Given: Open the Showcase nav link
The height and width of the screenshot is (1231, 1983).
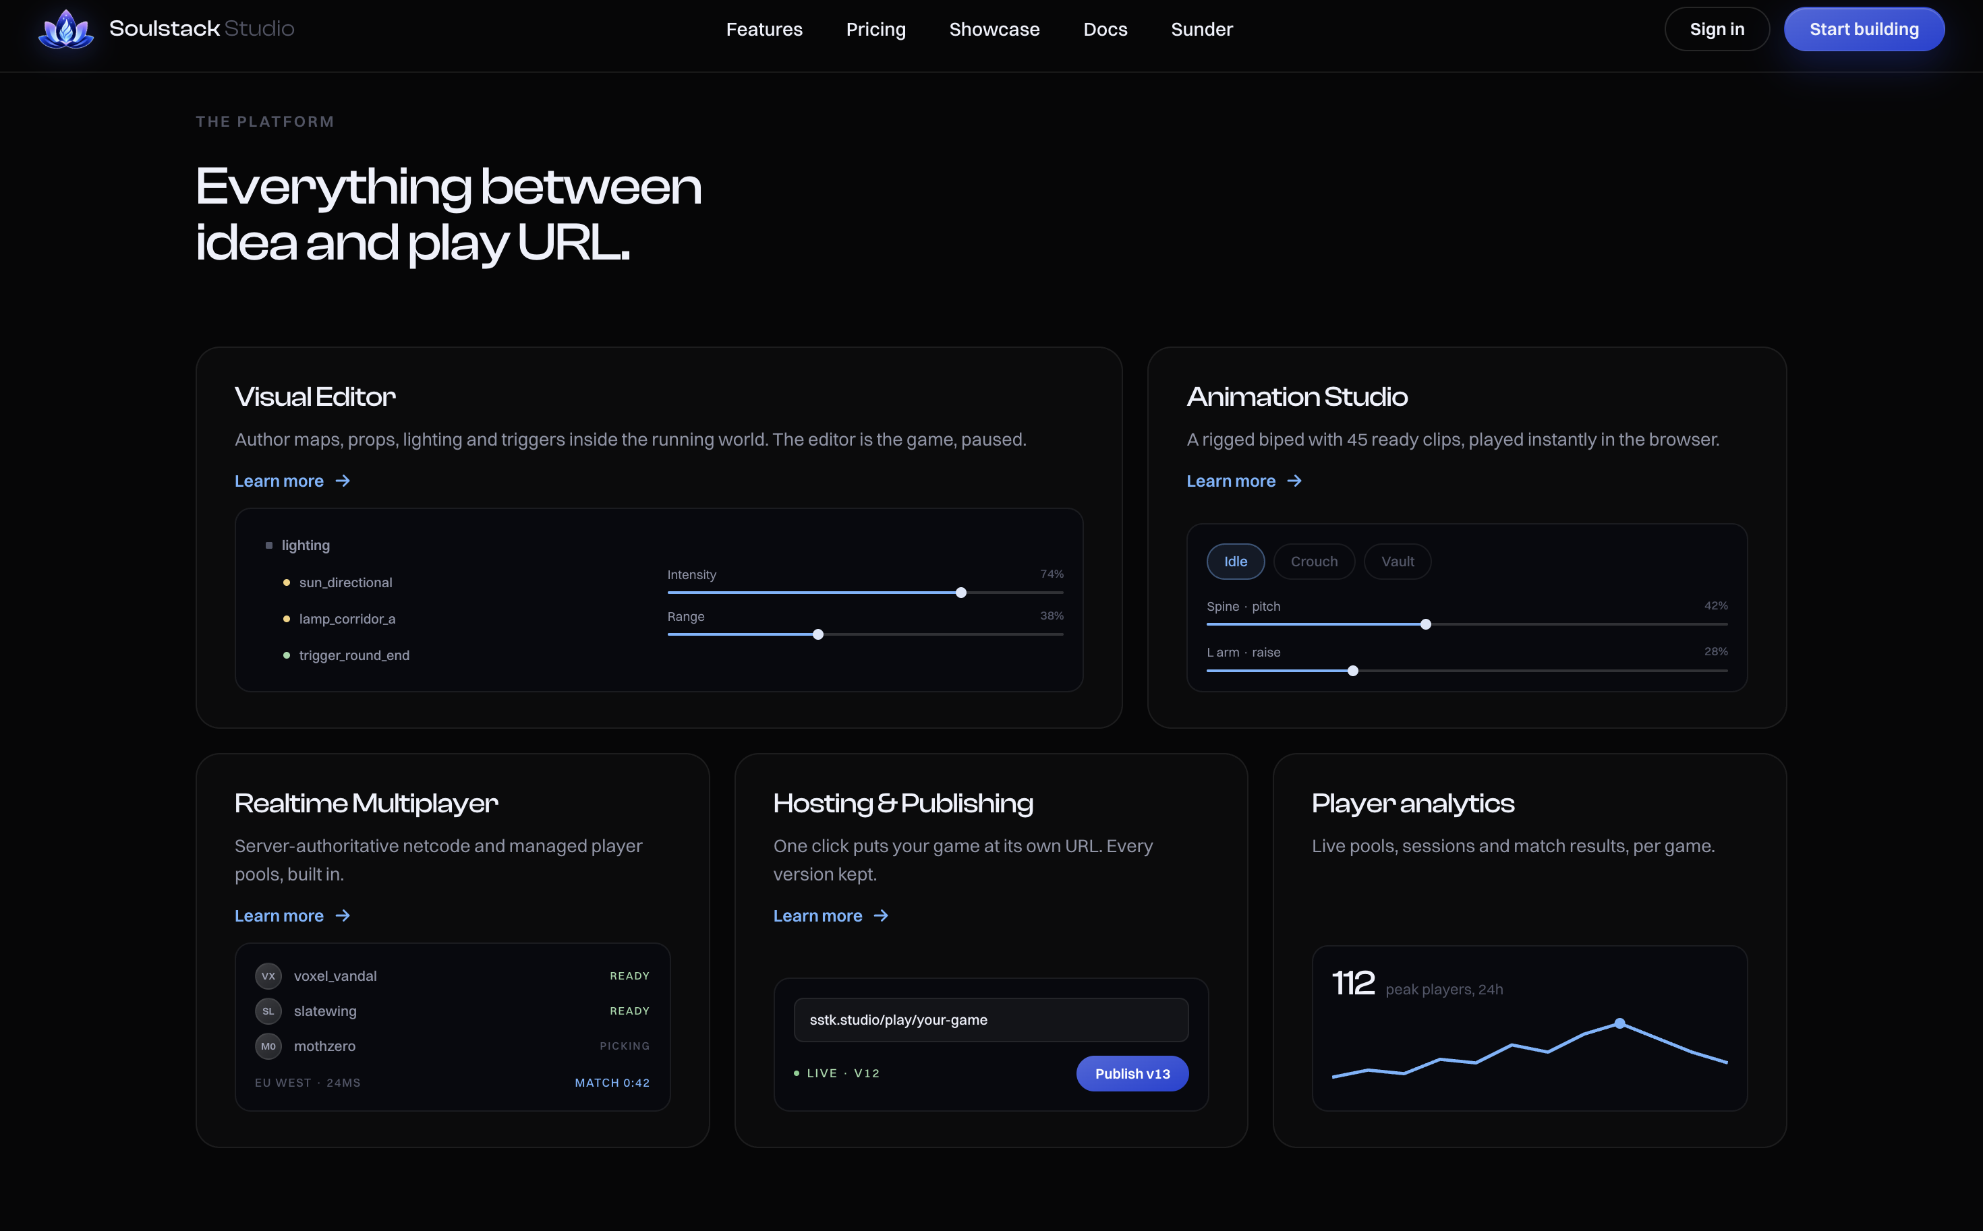Looking at the screenshot, I should click(x=994, y=29).
